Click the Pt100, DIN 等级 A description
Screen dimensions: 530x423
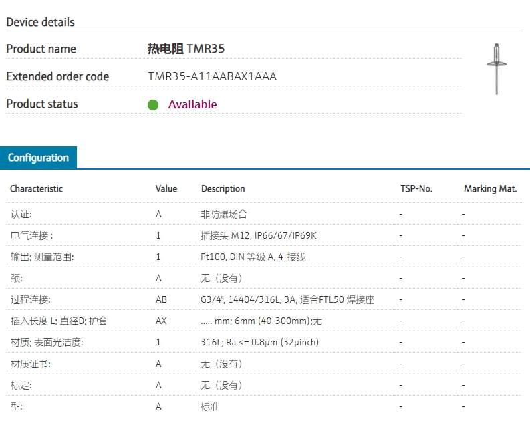(253, 257)
